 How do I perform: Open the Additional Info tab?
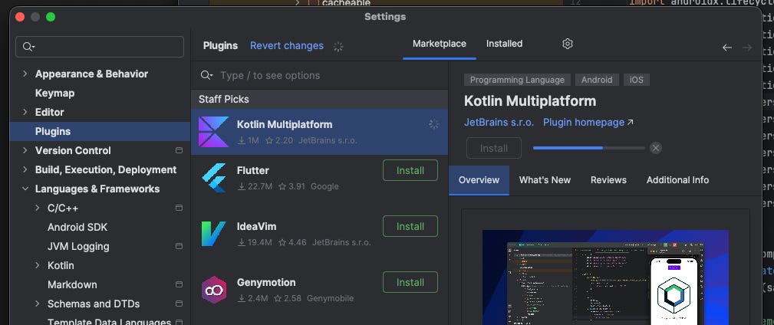tap(677, 180)
